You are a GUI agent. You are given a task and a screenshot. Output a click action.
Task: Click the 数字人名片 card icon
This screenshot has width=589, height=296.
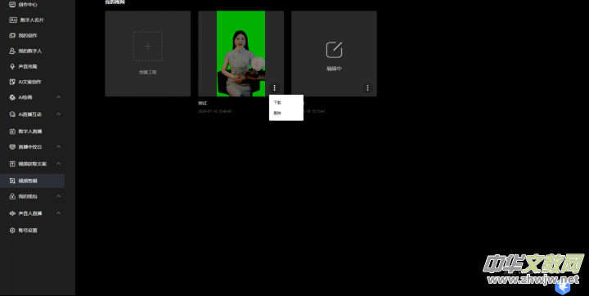click(x=13, y=20)
